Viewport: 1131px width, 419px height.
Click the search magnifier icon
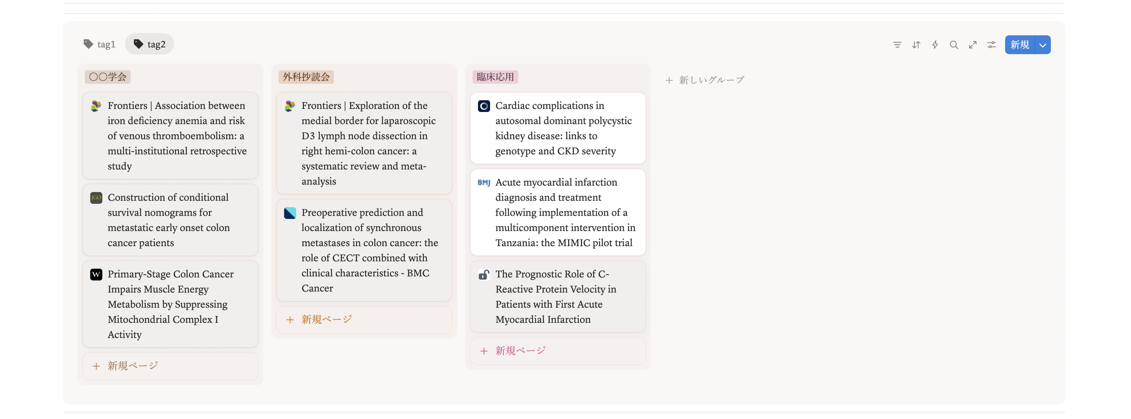(x=954, y=45)
